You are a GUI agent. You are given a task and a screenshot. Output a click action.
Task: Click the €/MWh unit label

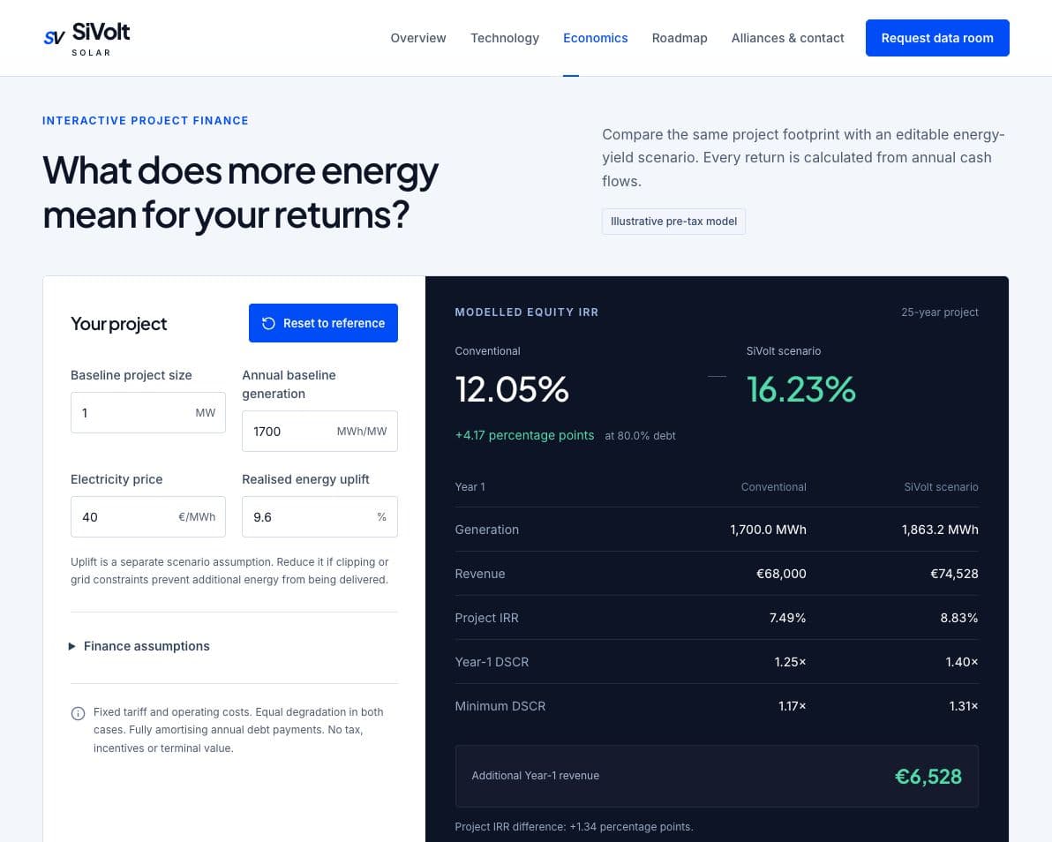pos(197,516)
